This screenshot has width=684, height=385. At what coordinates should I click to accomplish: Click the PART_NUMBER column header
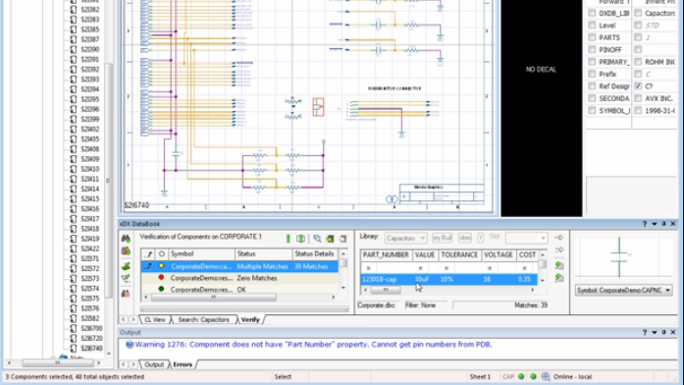pyautogui.click(x=386, y=254)
